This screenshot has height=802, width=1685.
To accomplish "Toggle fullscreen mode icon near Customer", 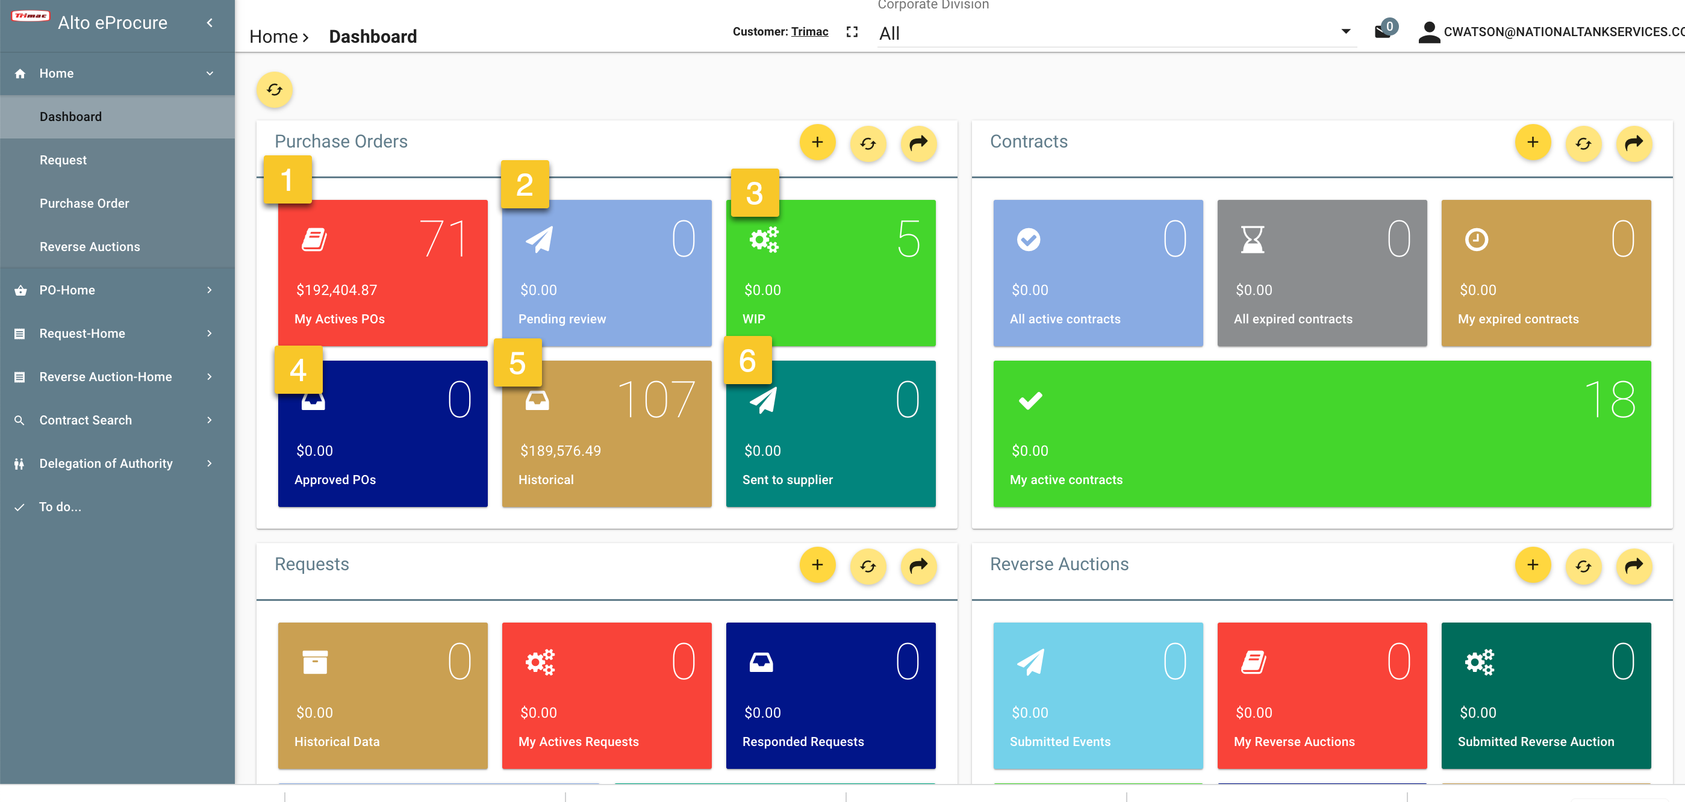I will (851, 31).
